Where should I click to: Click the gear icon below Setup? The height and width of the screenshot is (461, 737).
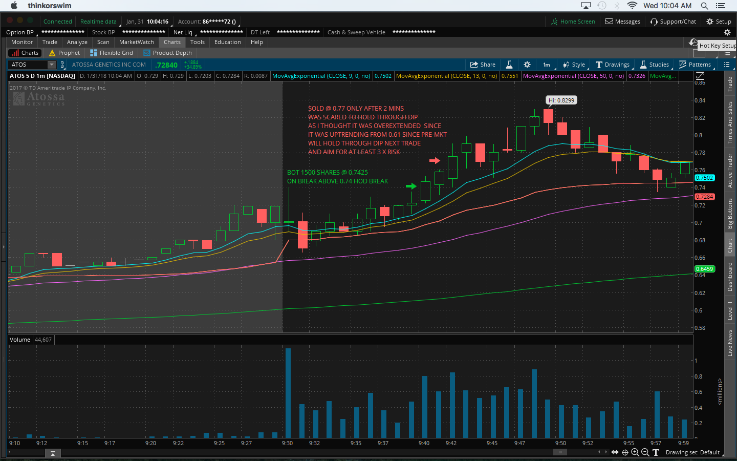[727, 32]
